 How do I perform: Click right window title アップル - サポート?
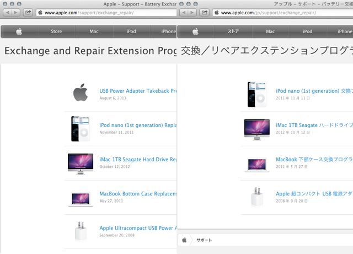[313, 4]
